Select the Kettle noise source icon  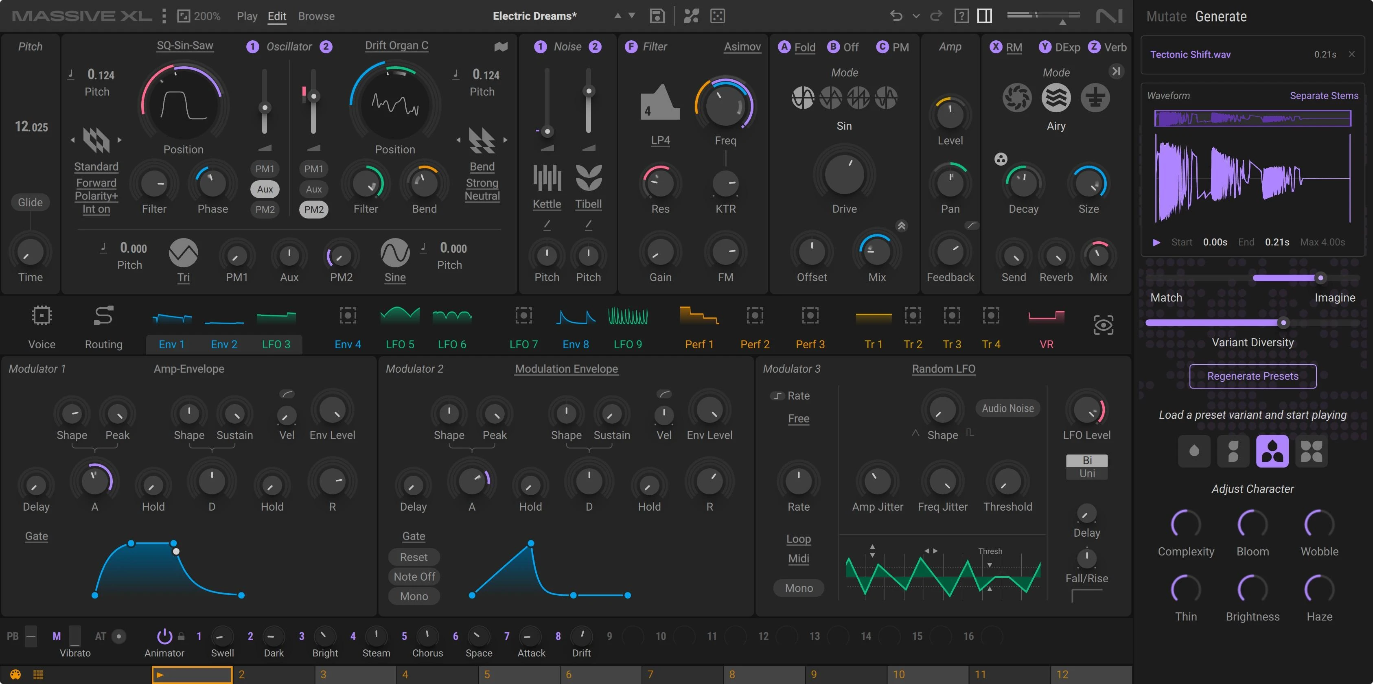click(x=547, y=178)
